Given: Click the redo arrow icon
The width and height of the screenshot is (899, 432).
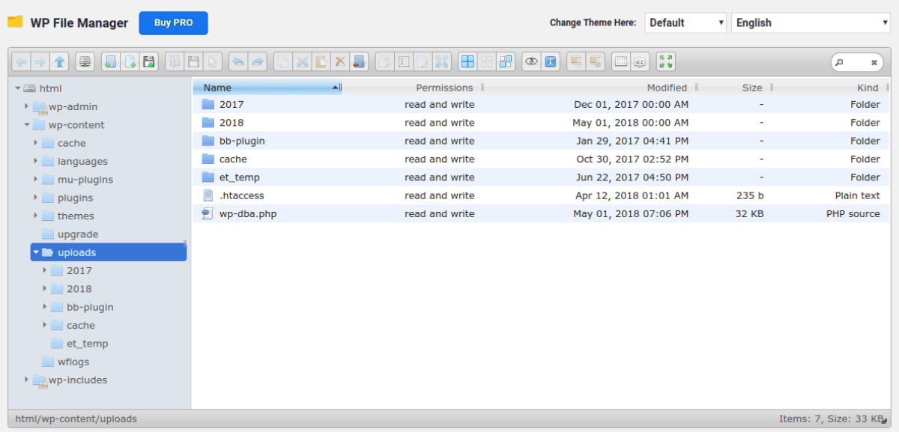Looking at the screenshot, I should (x=257, y=62).
